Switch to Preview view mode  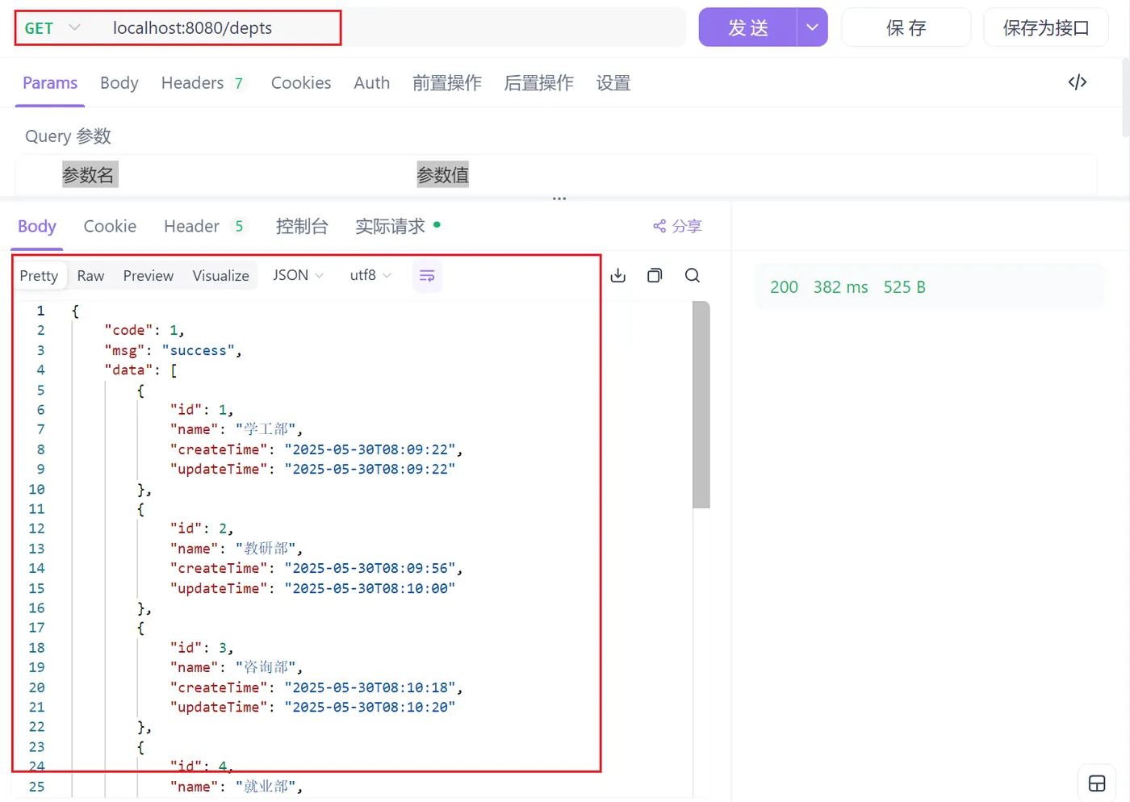149,275
